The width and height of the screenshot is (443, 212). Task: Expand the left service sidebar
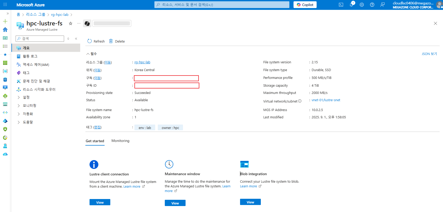click(x=8, y=13)
